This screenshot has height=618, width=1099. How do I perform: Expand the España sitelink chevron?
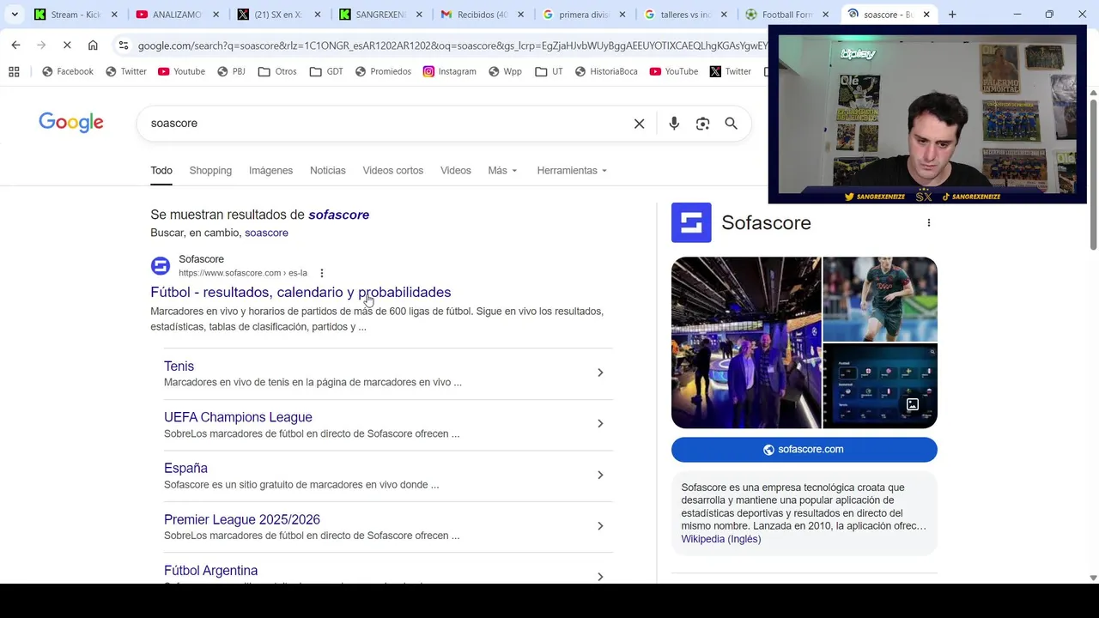pos(600,475)
